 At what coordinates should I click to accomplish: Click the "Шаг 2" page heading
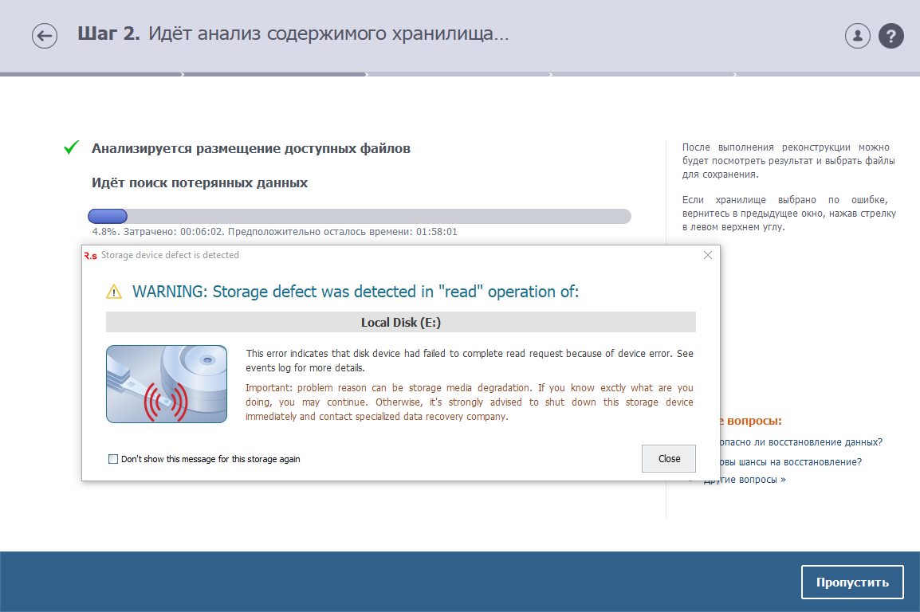point(293,34)
